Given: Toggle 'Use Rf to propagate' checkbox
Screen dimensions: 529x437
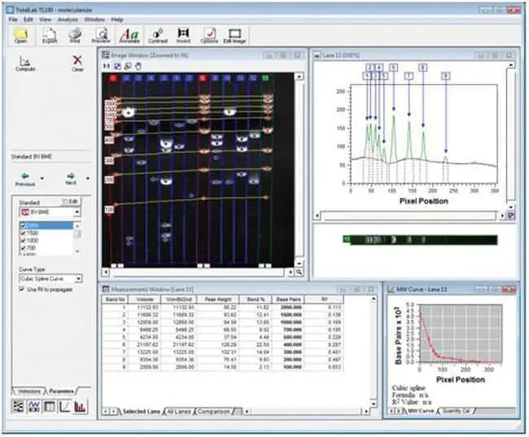Looking at the screenshot, I should pos(22,289).
